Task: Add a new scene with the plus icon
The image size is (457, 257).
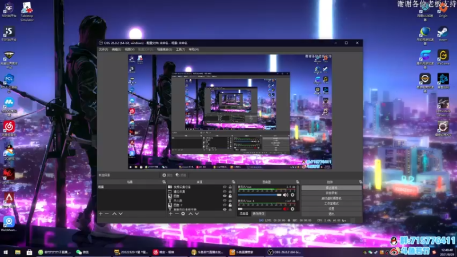Action: coord(101,214)
